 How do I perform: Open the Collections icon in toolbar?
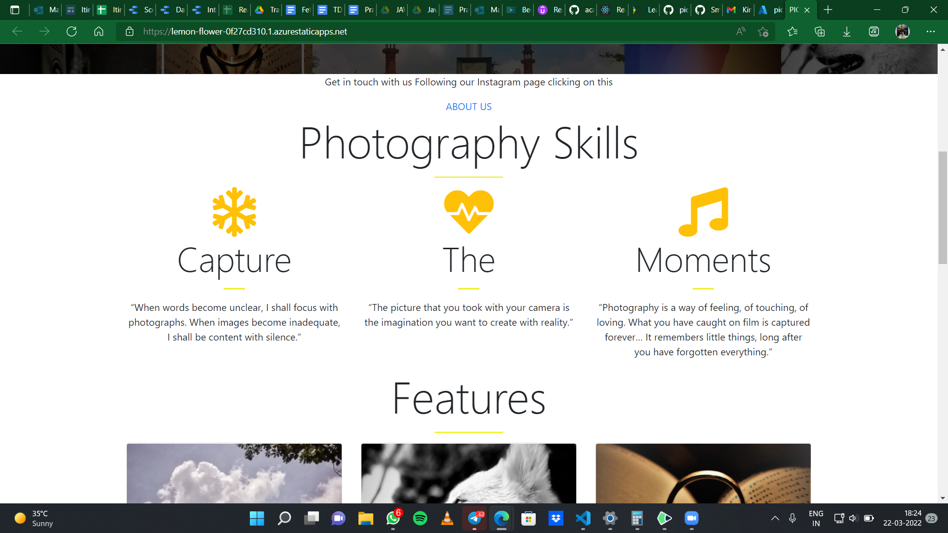(820, 32)
